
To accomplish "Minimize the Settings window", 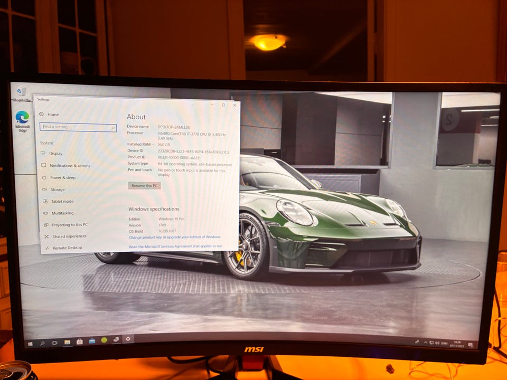I will coord(213,104).
